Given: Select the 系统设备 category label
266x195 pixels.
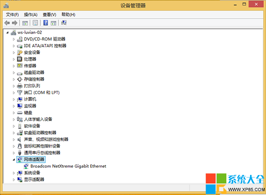Looking at the screenshot, I should point(32,173).
